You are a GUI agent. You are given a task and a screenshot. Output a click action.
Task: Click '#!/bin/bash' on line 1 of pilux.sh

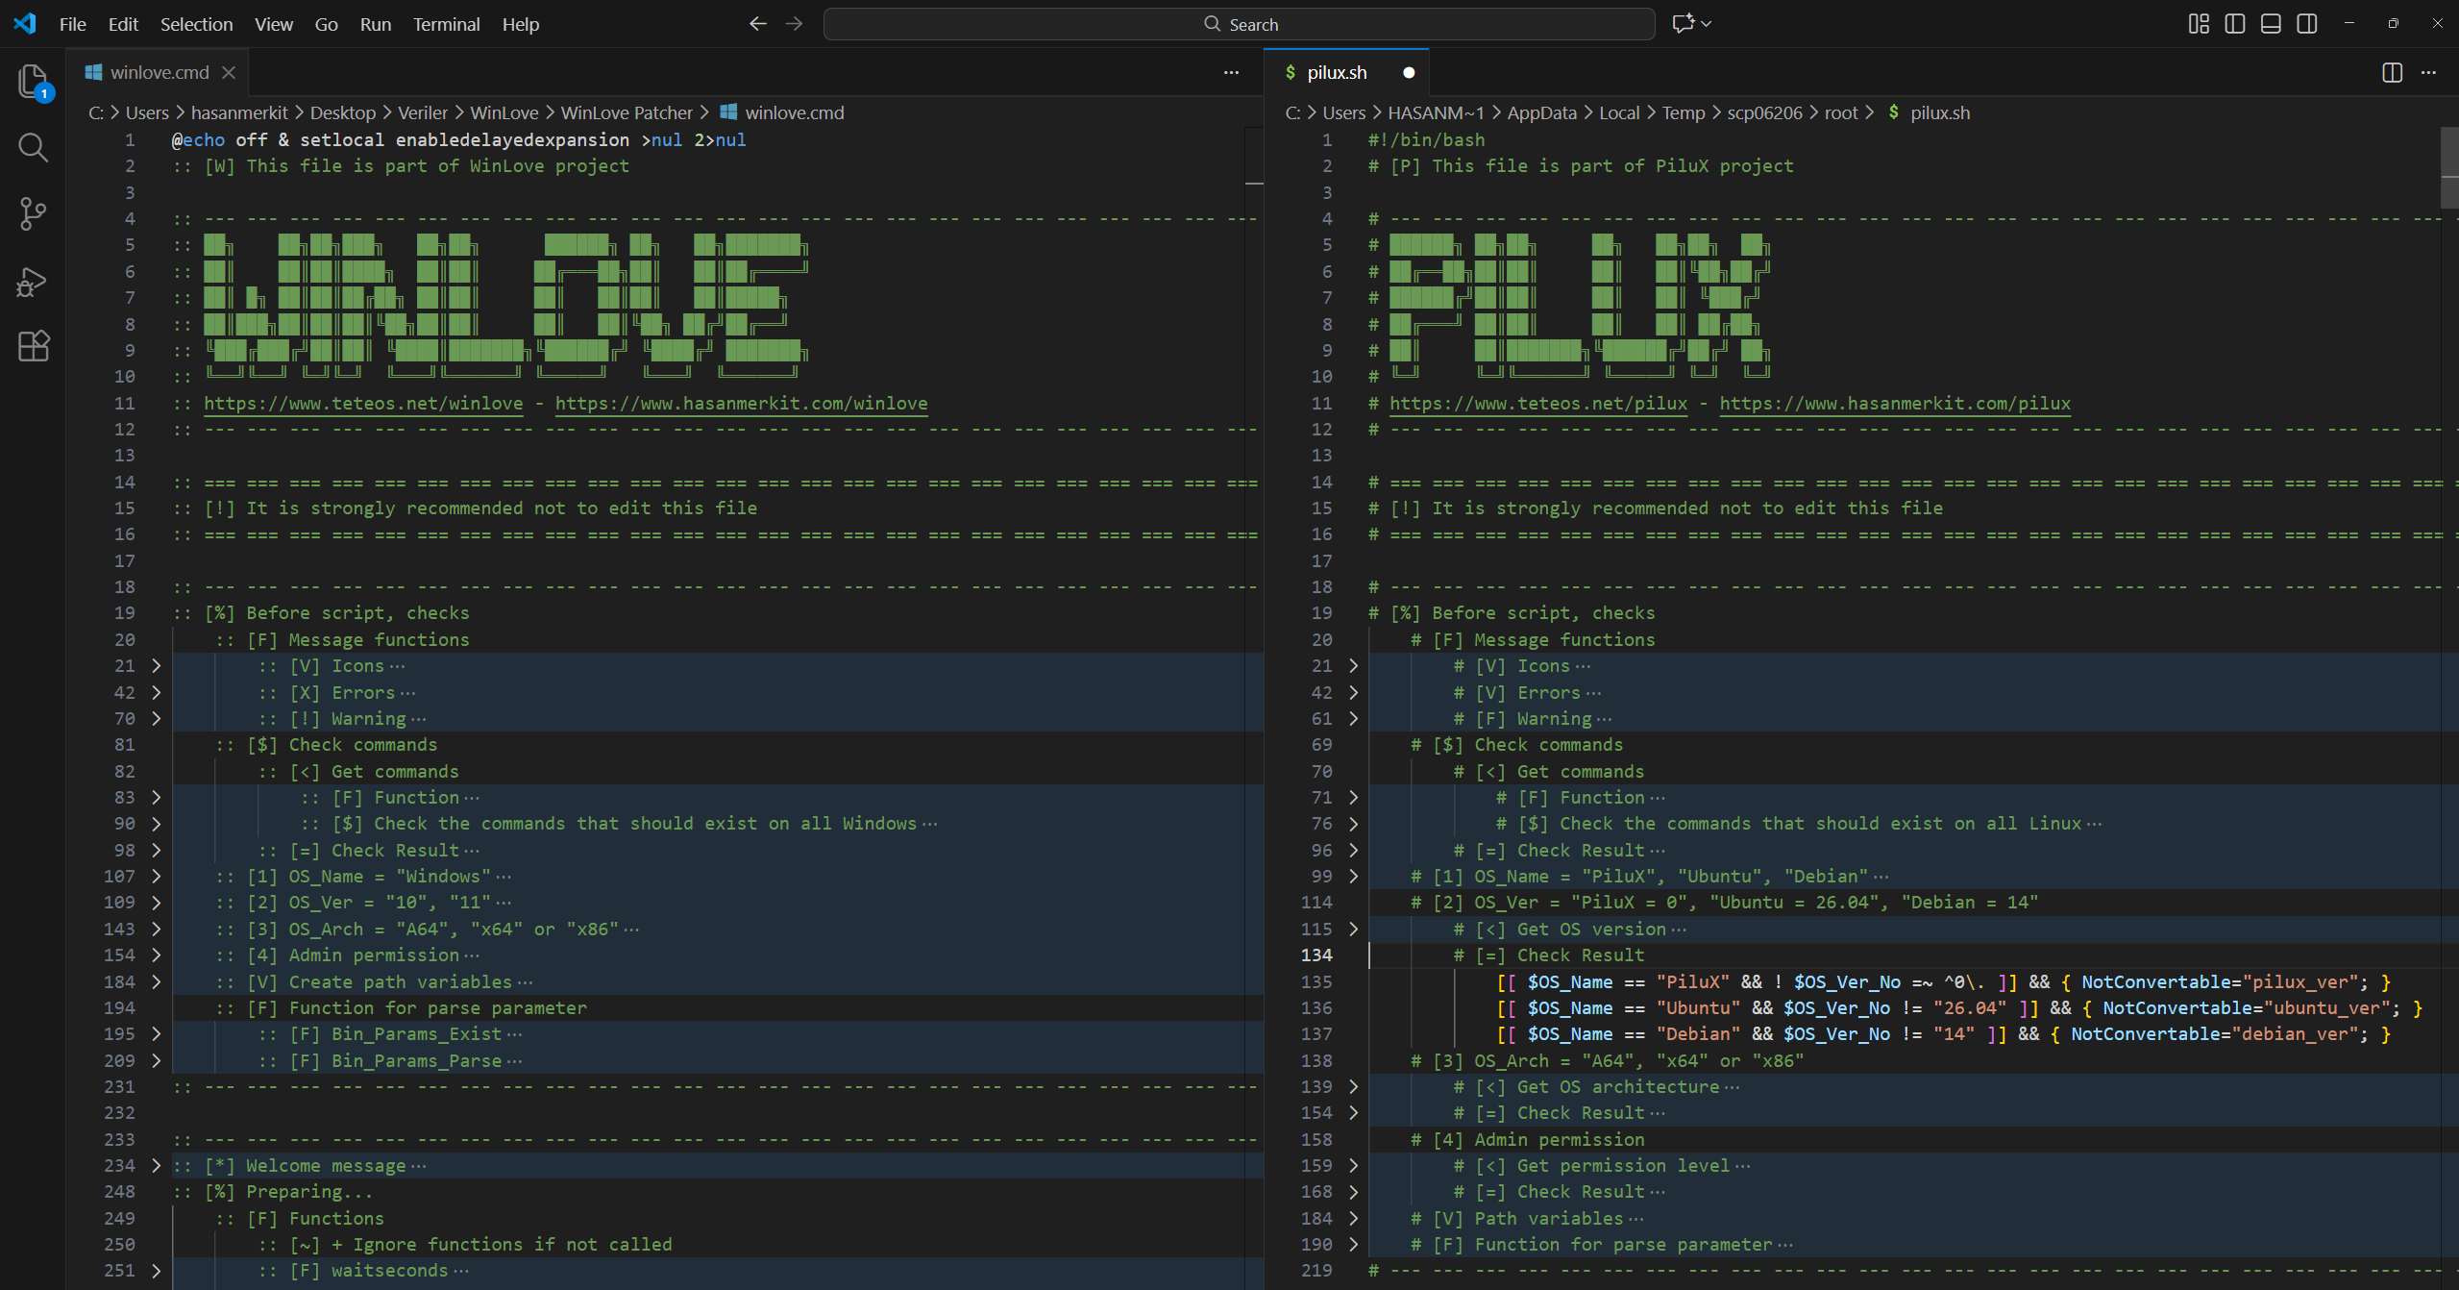pyautogui.click(x=1426, y=140)
